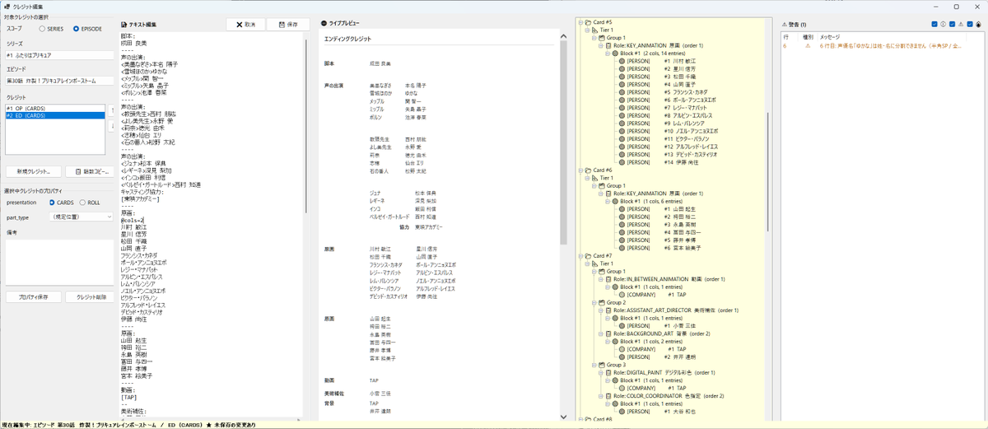The image size is (988, 429).
Task: Click the 備考 notes text area
Action: 58,261
